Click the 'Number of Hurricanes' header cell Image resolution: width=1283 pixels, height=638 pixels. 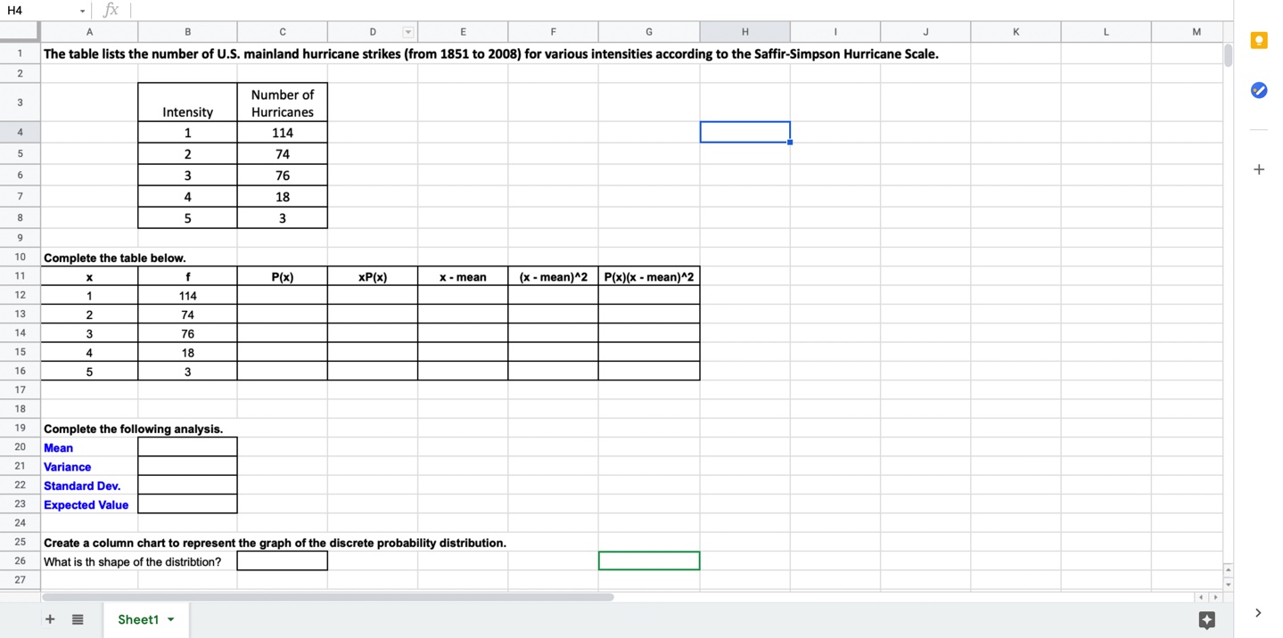[282, 102]
